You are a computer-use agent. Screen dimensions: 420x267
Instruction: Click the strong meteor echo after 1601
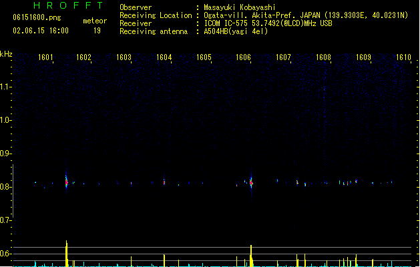coord(66,182)
